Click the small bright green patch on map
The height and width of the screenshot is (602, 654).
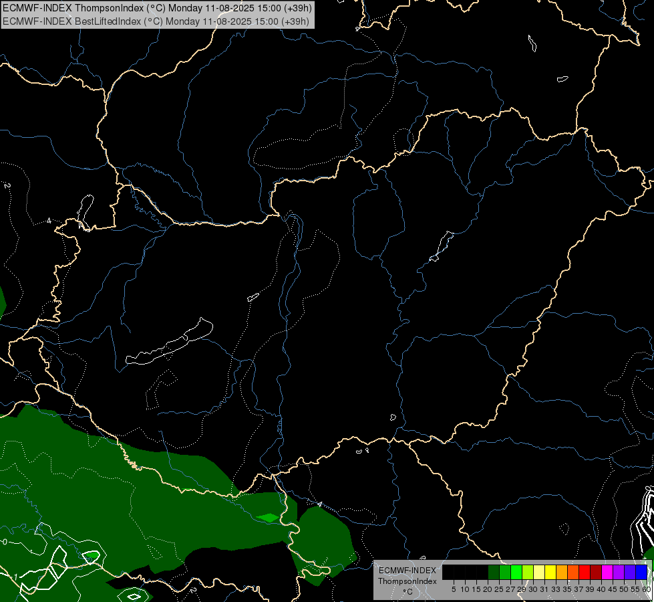[x=268, y=518]
